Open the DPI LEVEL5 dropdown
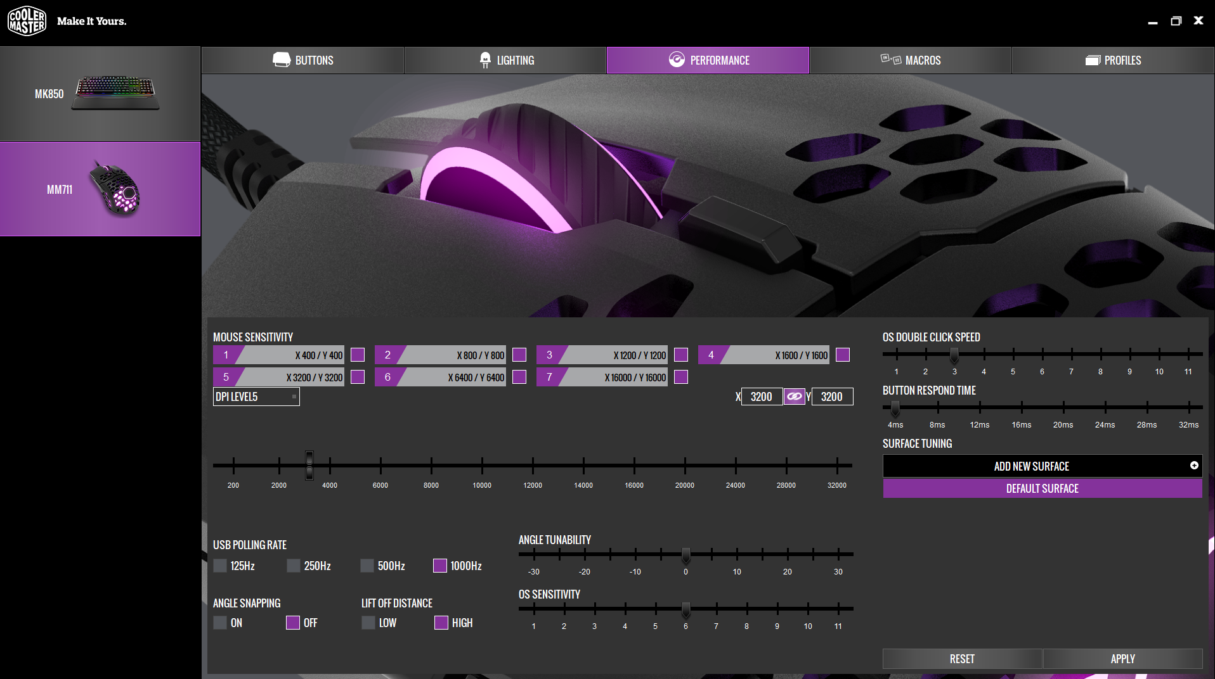This screenshot has height=679, width=1215. (x=256, y=397)
